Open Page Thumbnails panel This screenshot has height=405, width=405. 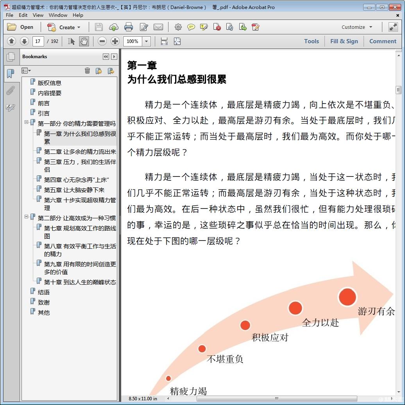11,57
